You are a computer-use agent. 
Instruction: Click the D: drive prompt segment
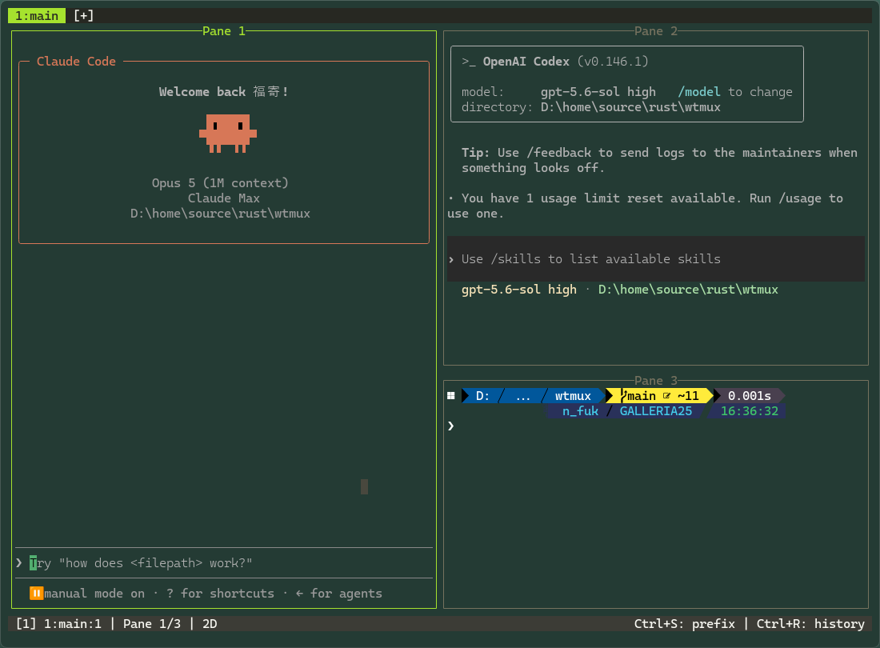coord(482,395)
